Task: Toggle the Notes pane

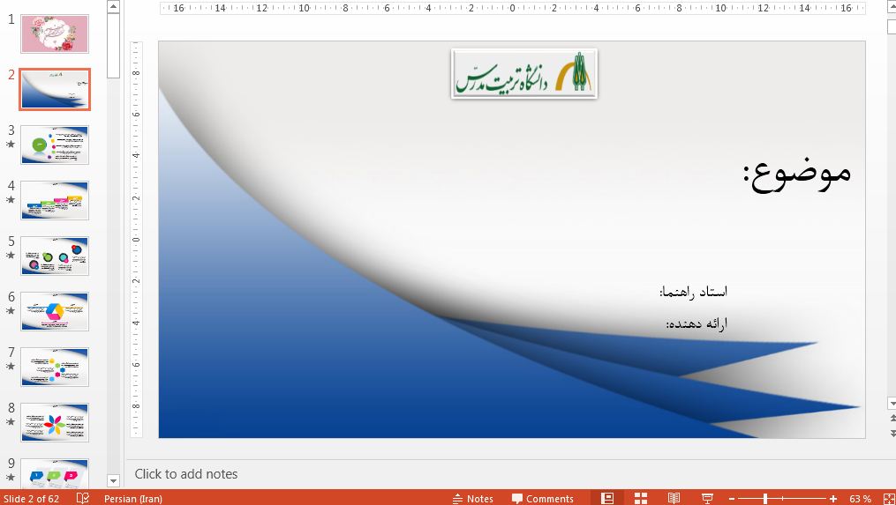Action: tap(472, 499)
